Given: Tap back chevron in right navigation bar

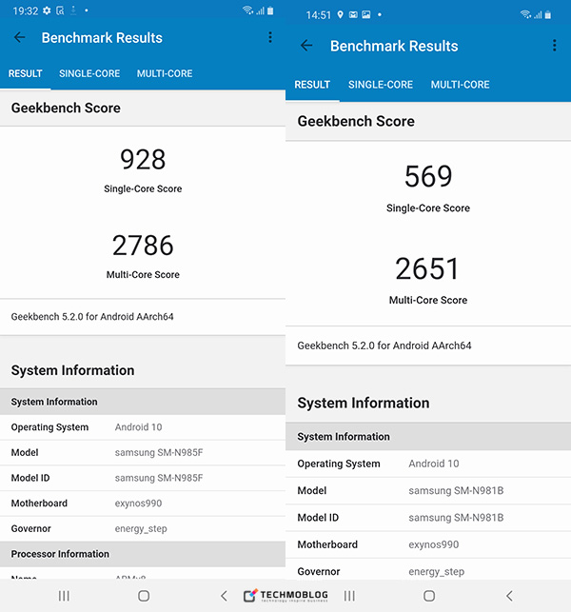Looking at the screenshot, I should [x=509, y=596].
